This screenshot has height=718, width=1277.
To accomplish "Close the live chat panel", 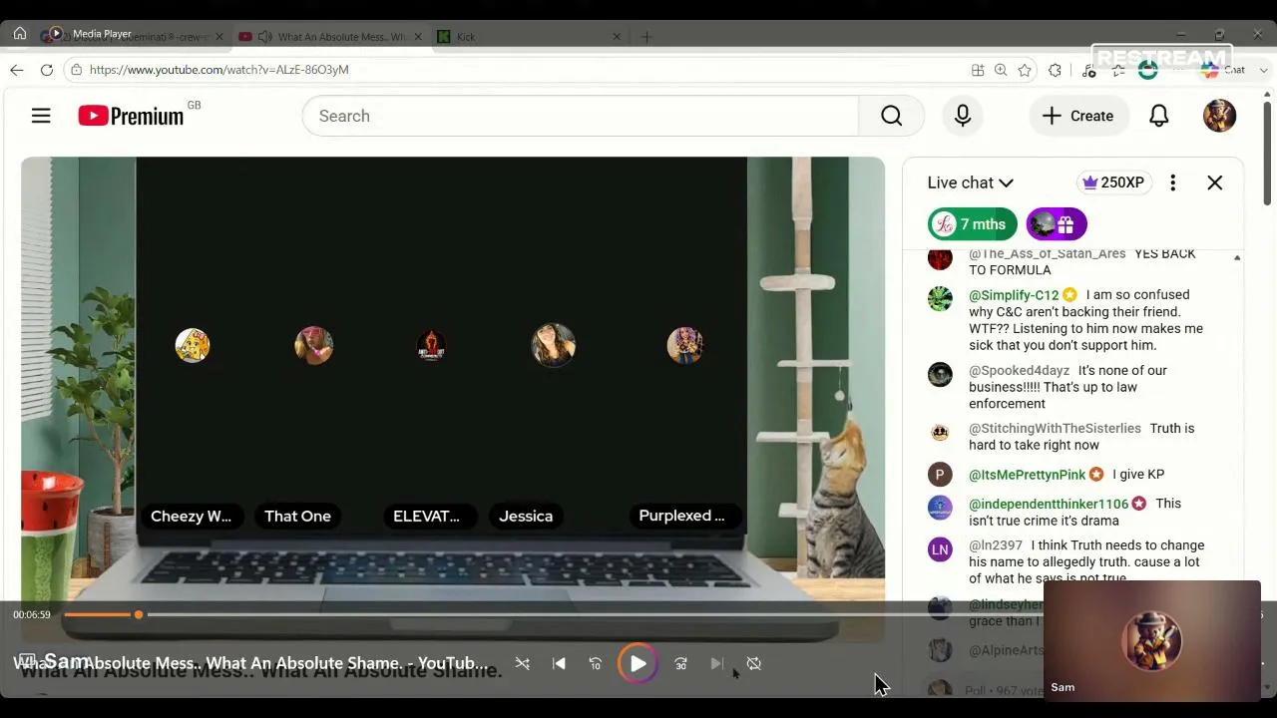I will point(1214,182).
